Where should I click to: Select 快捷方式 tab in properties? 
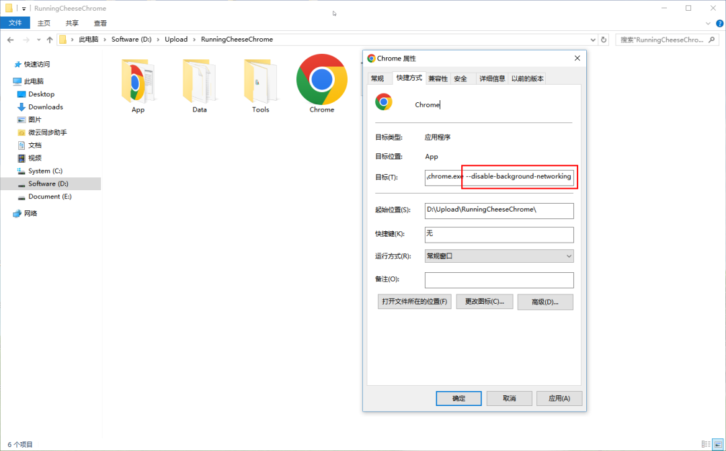(x=409, y=78)
